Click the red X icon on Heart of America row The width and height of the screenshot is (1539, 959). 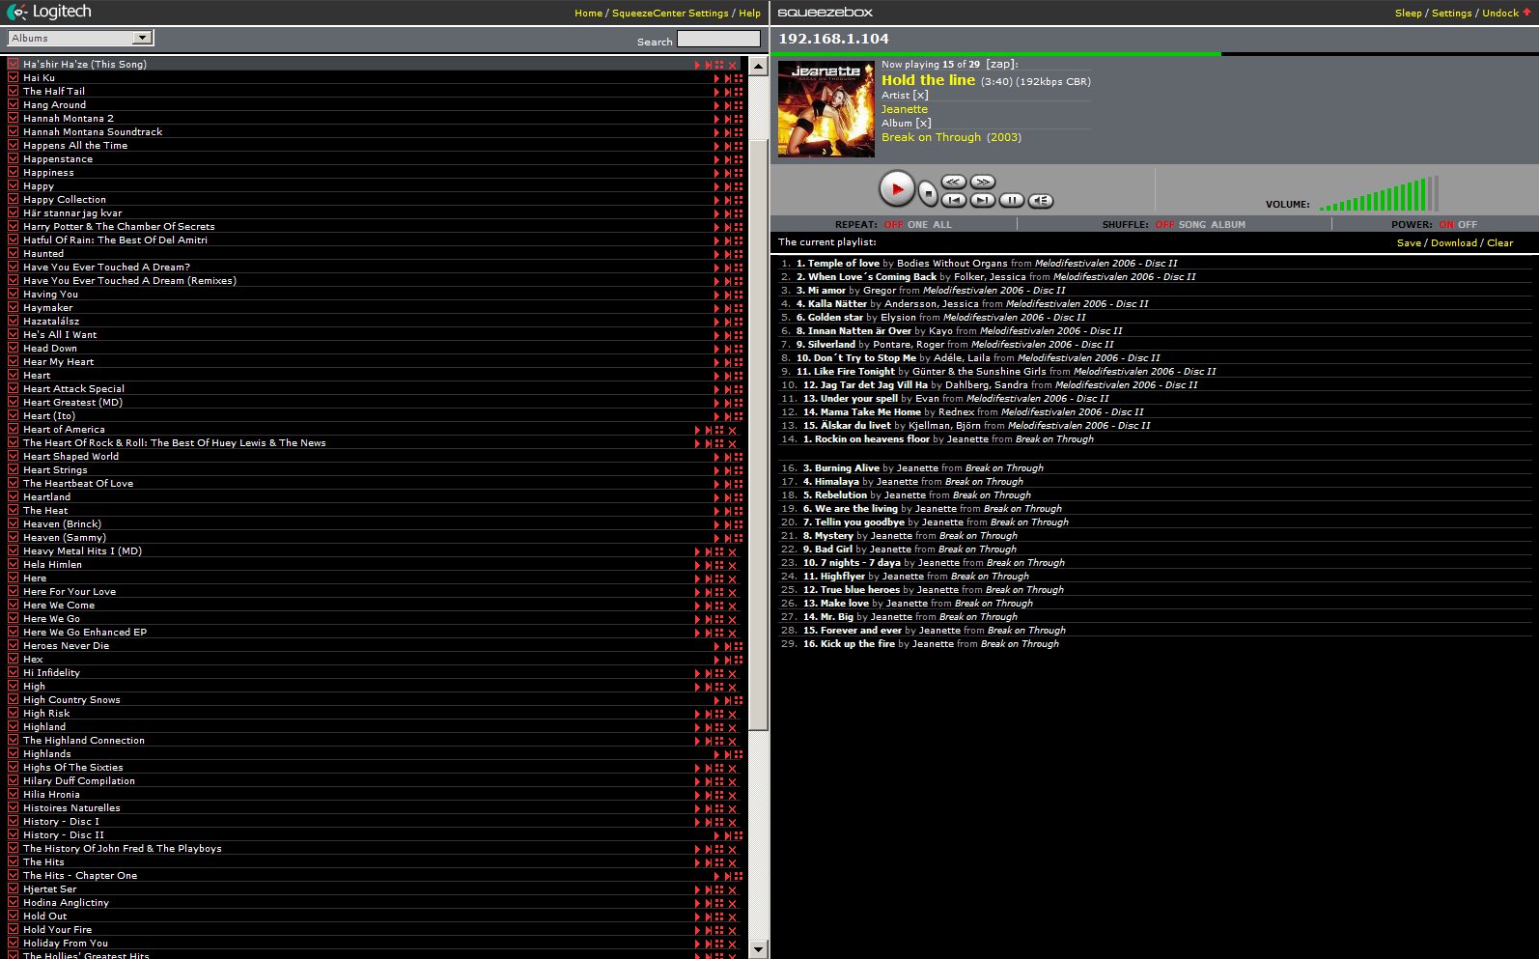[732, 430]
